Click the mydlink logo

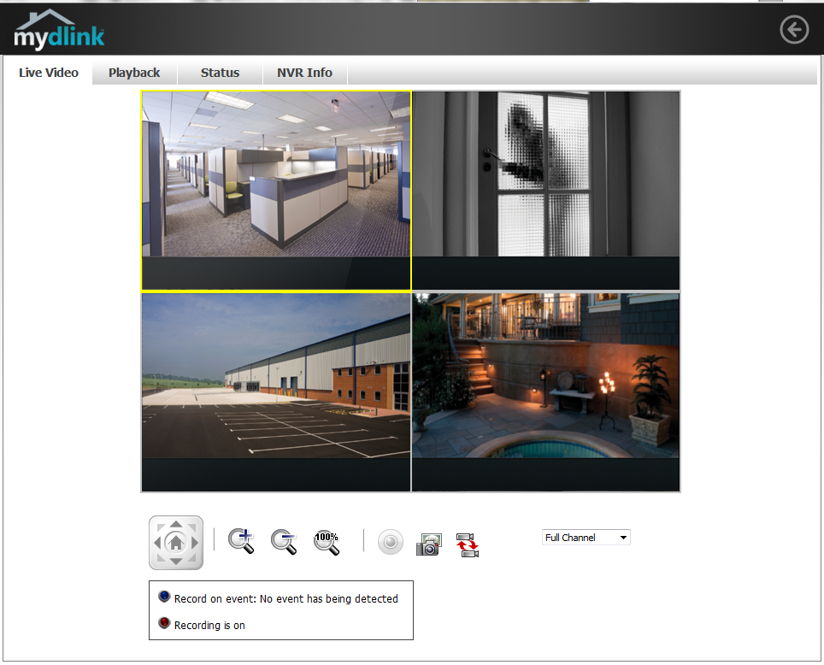60,31
